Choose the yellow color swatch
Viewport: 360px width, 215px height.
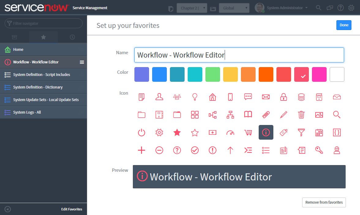point(230,74)
